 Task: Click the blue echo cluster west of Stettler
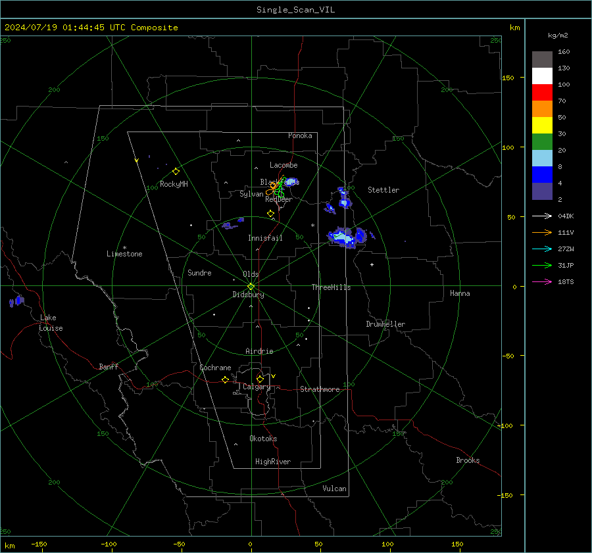pyautogui.click(x=344, y=197)
